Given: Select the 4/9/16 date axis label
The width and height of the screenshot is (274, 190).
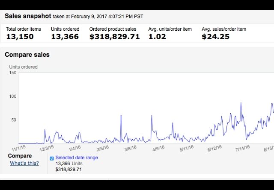Looking at the screenshot, I should (x=158, y=148).
